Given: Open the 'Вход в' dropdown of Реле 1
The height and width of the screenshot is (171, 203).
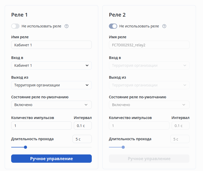Looking at the screenshot, I should [51, 65].
